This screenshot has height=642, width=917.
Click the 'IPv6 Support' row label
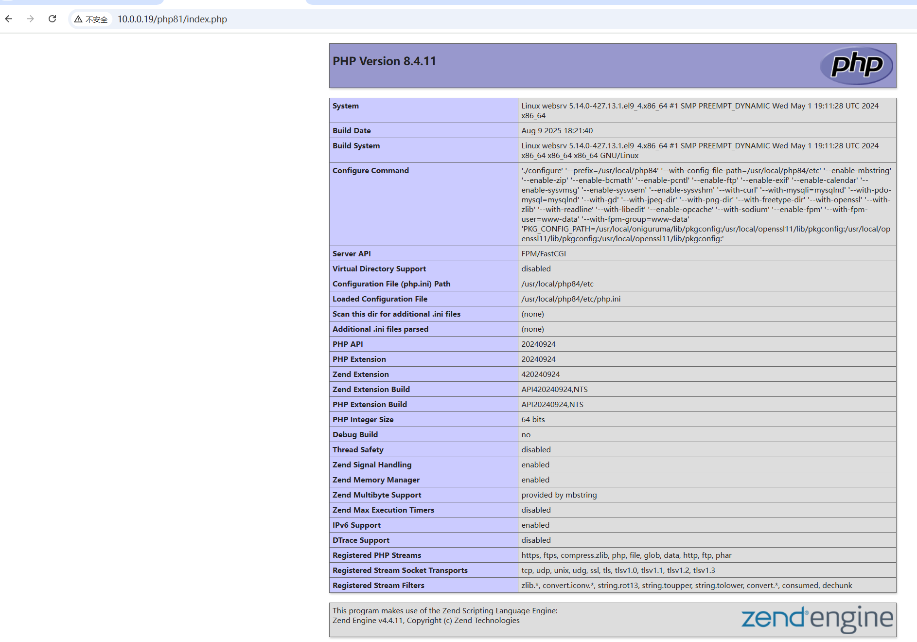tap(356, 525)
